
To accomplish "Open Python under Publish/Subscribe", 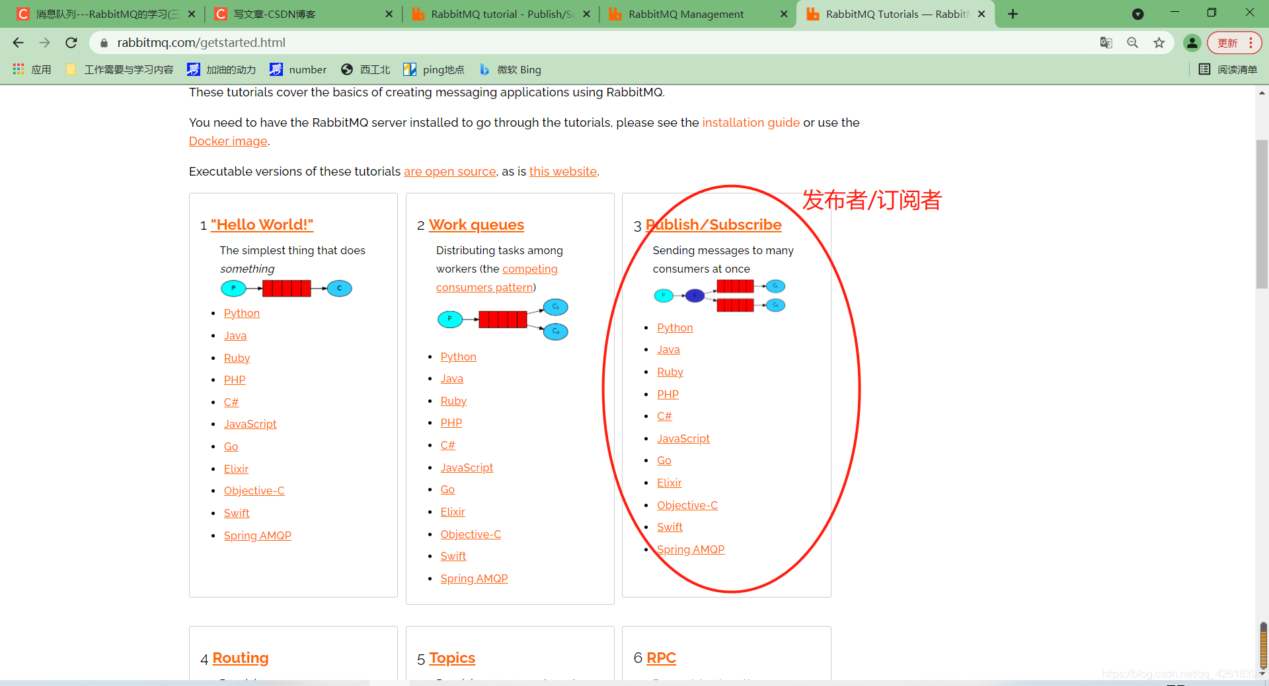I will 675,328.
